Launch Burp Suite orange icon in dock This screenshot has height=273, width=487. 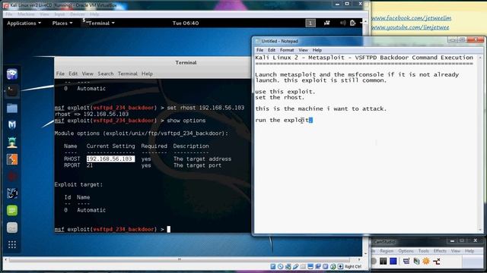click(12, 159)
